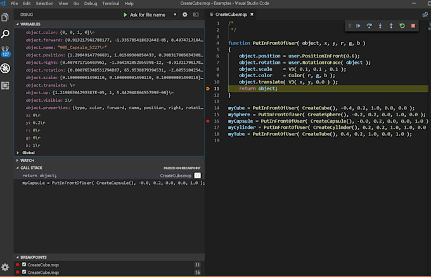Continue execution in debug toolbar
431x277 pixels.
[x=358, y=26]
